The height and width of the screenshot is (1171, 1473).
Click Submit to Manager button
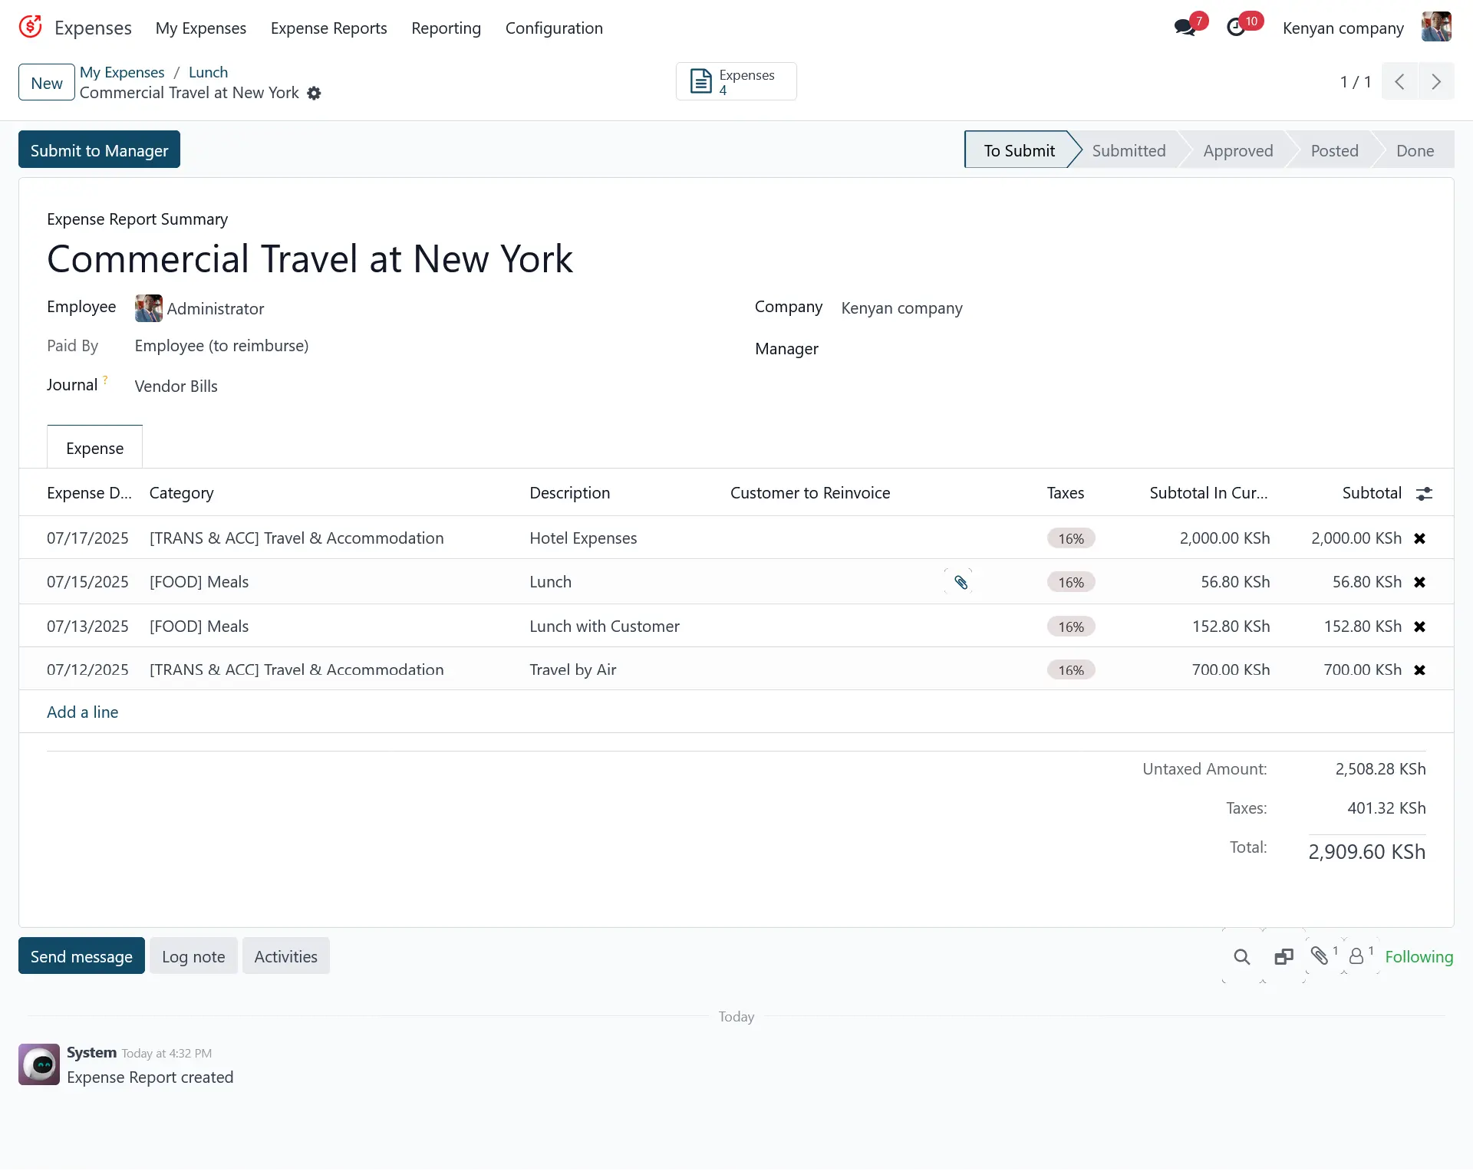(x=99, y=150)
